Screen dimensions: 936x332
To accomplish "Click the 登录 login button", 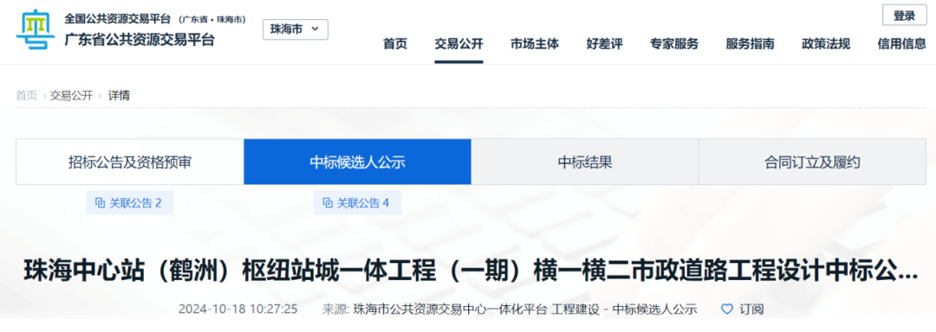I will pos(904,16).
